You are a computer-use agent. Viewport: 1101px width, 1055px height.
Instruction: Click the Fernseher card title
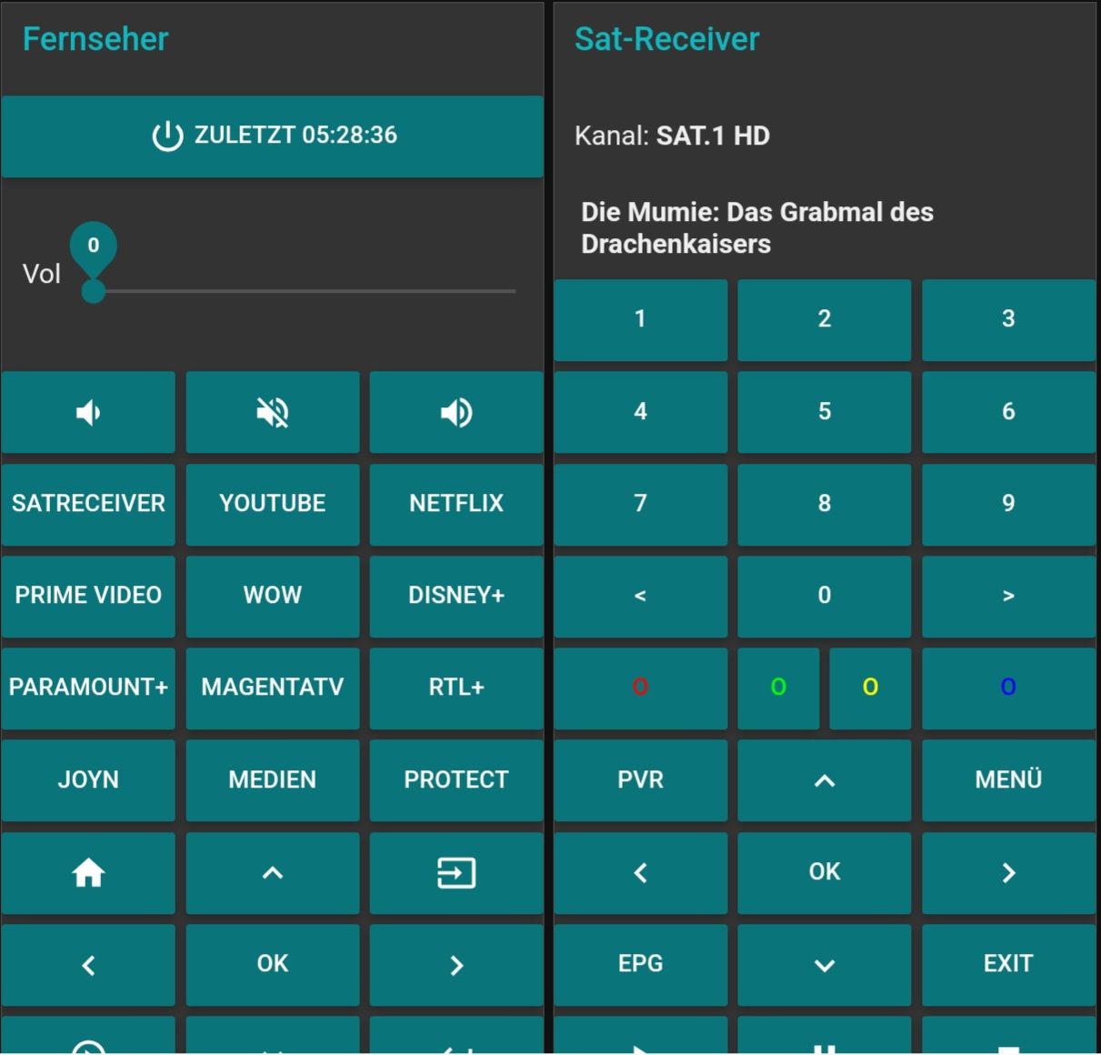coord(95,39)
